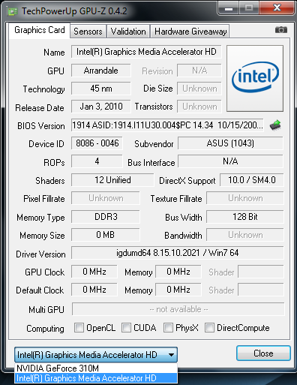Click the Technology value 45 nm
This screenshot has width=297, height=385.
tap(101, 89)
